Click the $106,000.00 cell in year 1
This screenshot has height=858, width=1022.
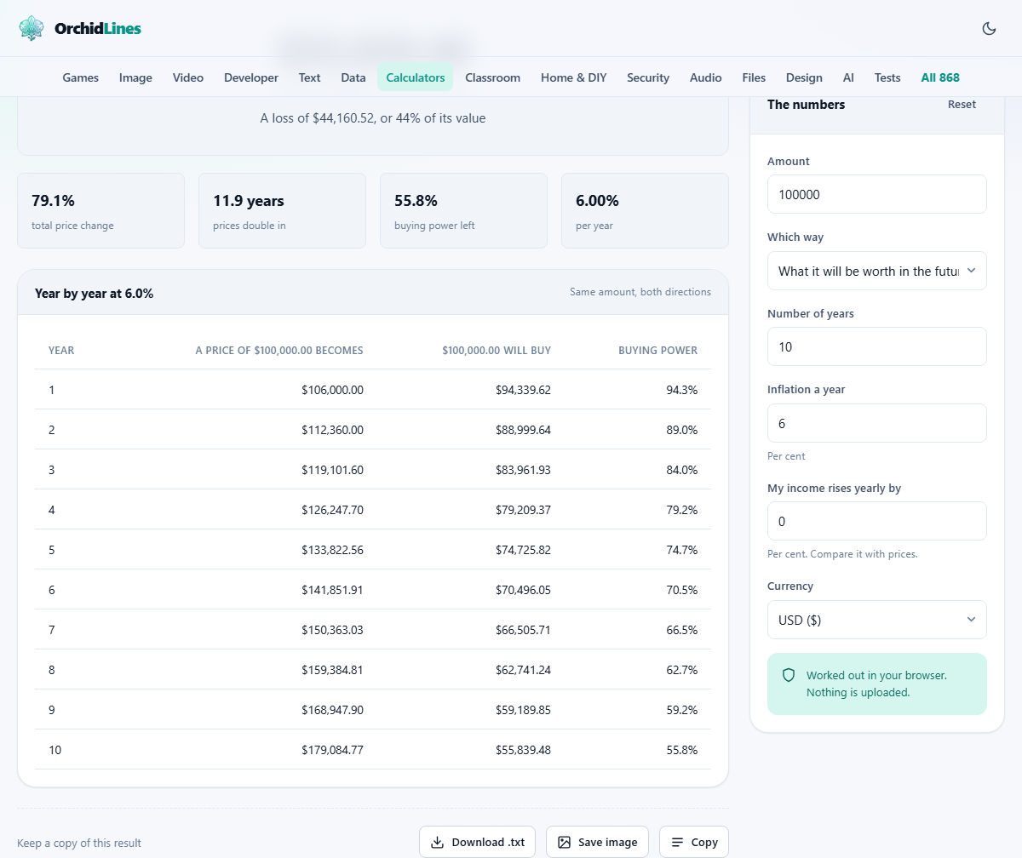click(332, 390)
